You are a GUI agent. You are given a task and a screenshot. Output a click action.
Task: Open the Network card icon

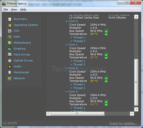coord(10,78)
